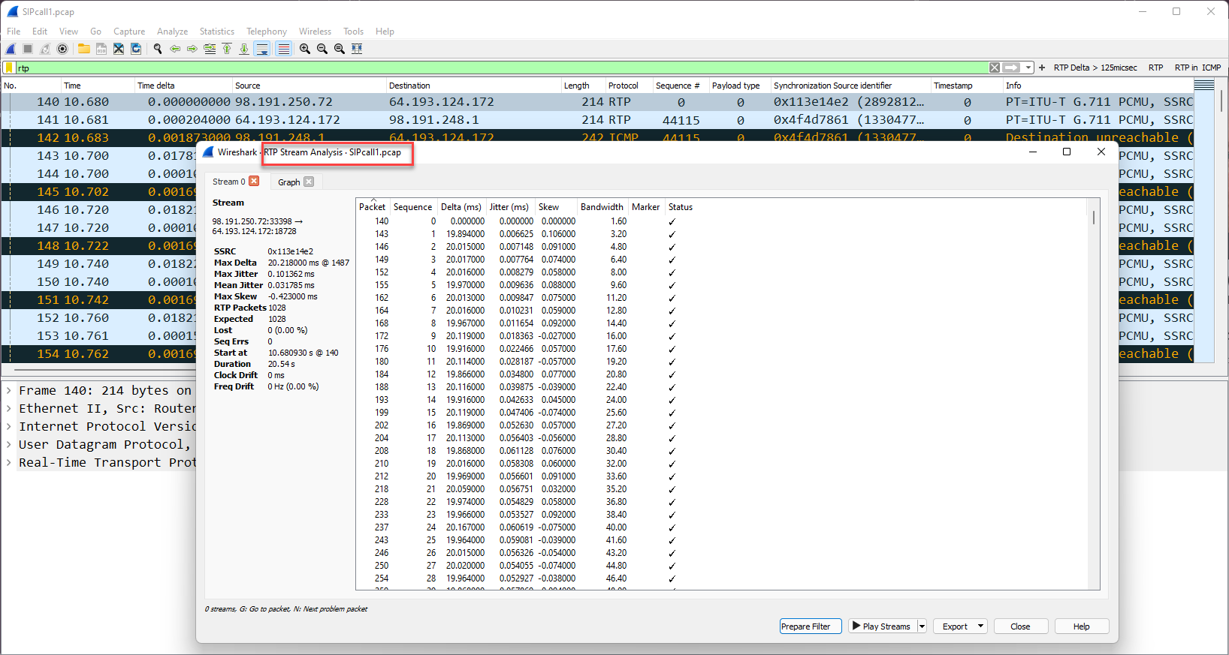The width and height of the screenshot is (1229, 655).
Task: Open the Play Streams dropdown arrow
Action: (922, 626)
